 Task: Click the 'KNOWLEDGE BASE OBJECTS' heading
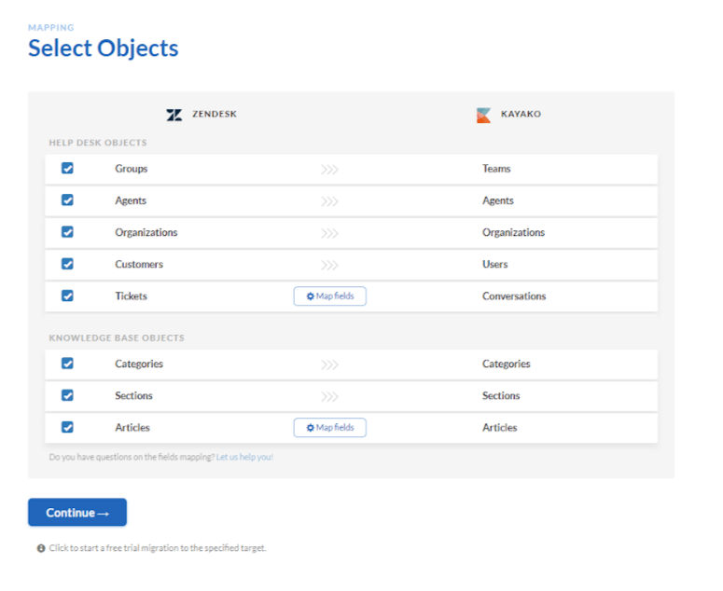point(117,338)
